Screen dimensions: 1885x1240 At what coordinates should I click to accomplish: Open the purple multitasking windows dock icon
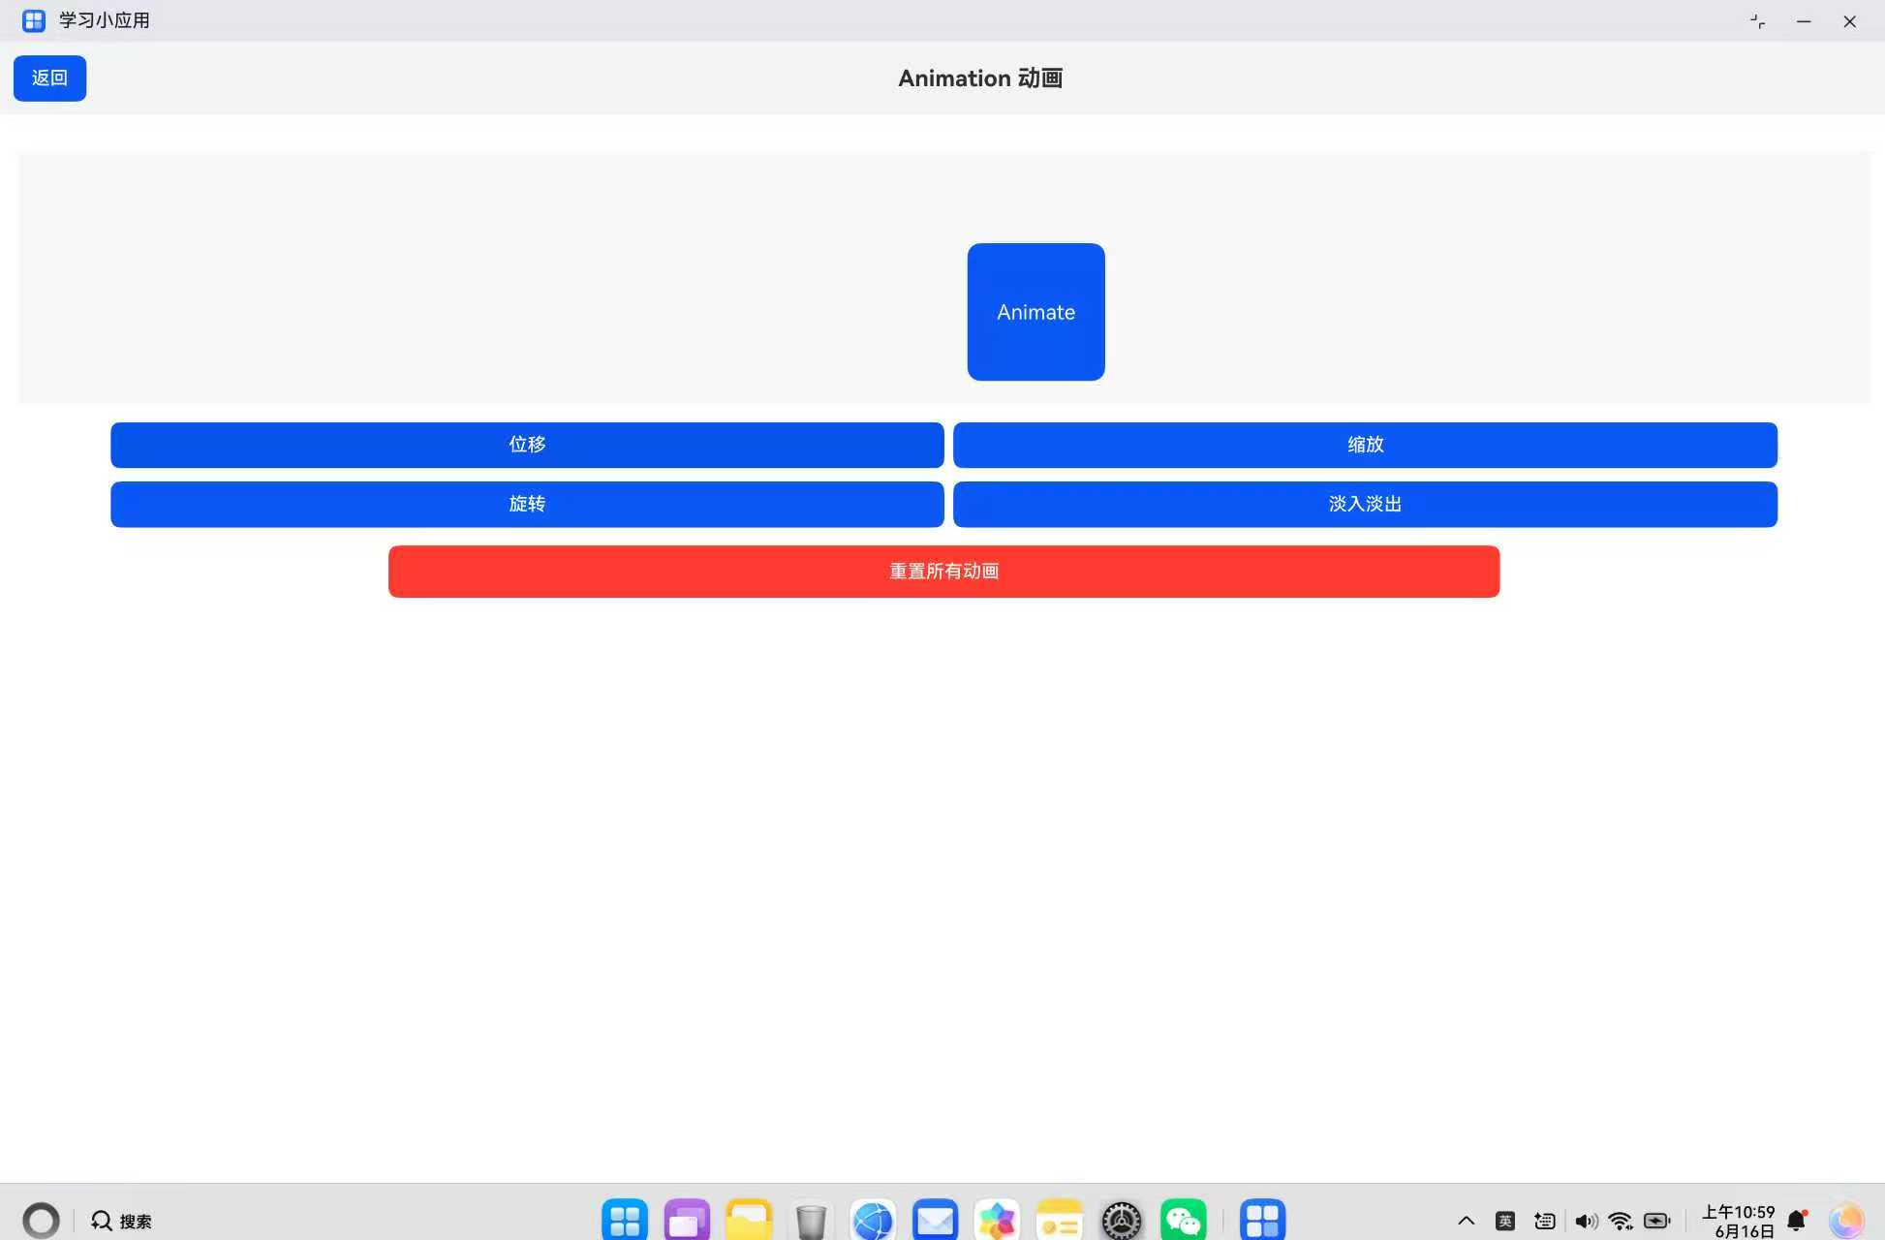pos(687,1221)
